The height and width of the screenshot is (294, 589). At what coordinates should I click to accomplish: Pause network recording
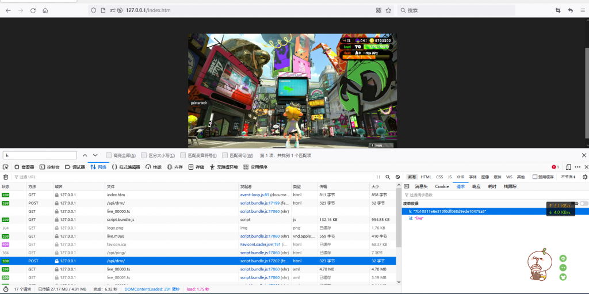tap(378, 177)
